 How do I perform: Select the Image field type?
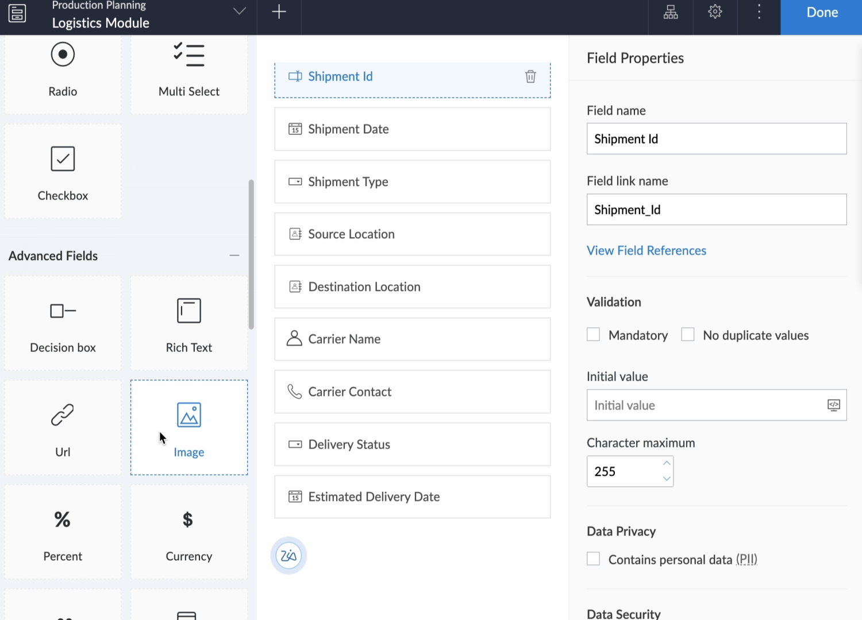click(189, 427)
